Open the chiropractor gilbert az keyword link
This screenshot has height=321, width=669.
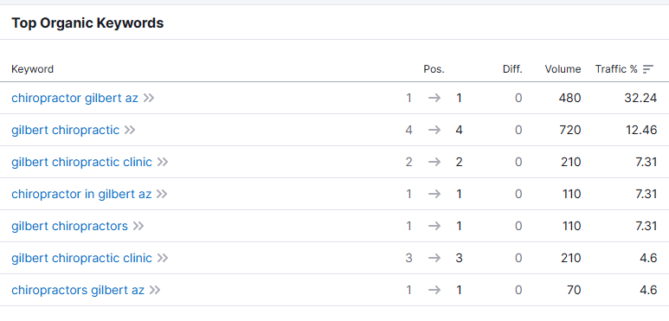74,98
